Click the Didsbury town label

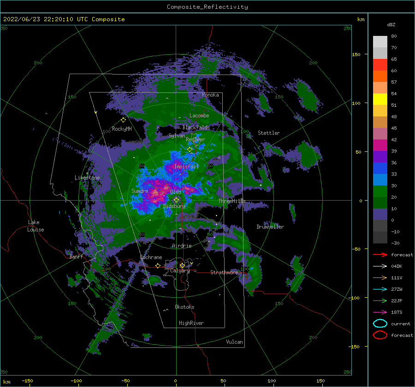click(x=174, y=206)
